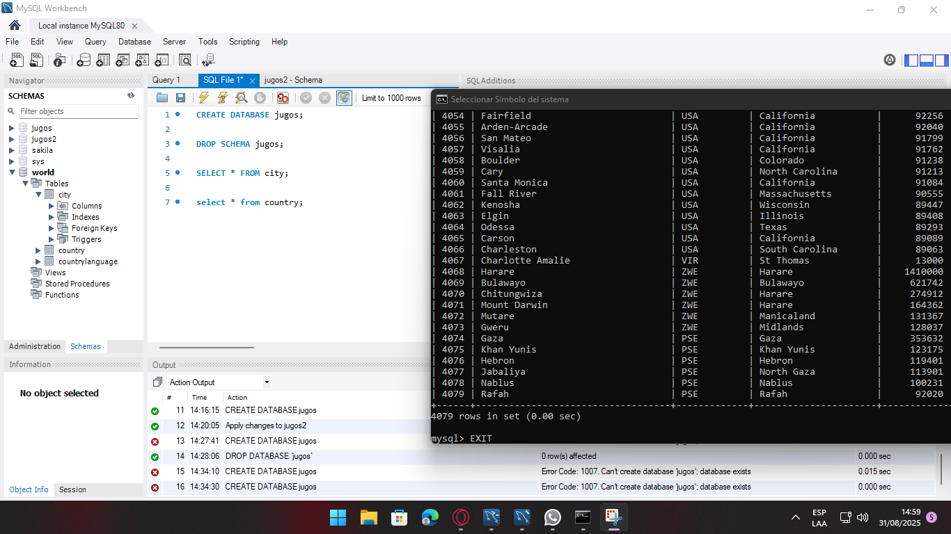Collapse the city table
The image size is (951, 534).
(39, 195)
